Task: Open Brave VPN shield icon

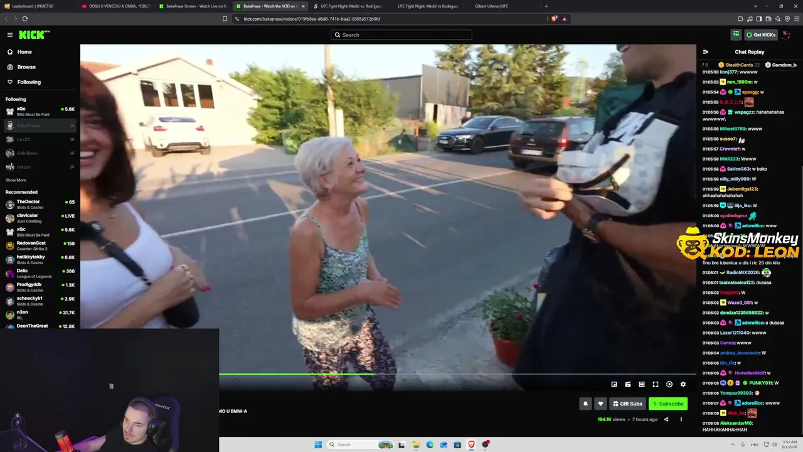Action: tap(787, 19)
